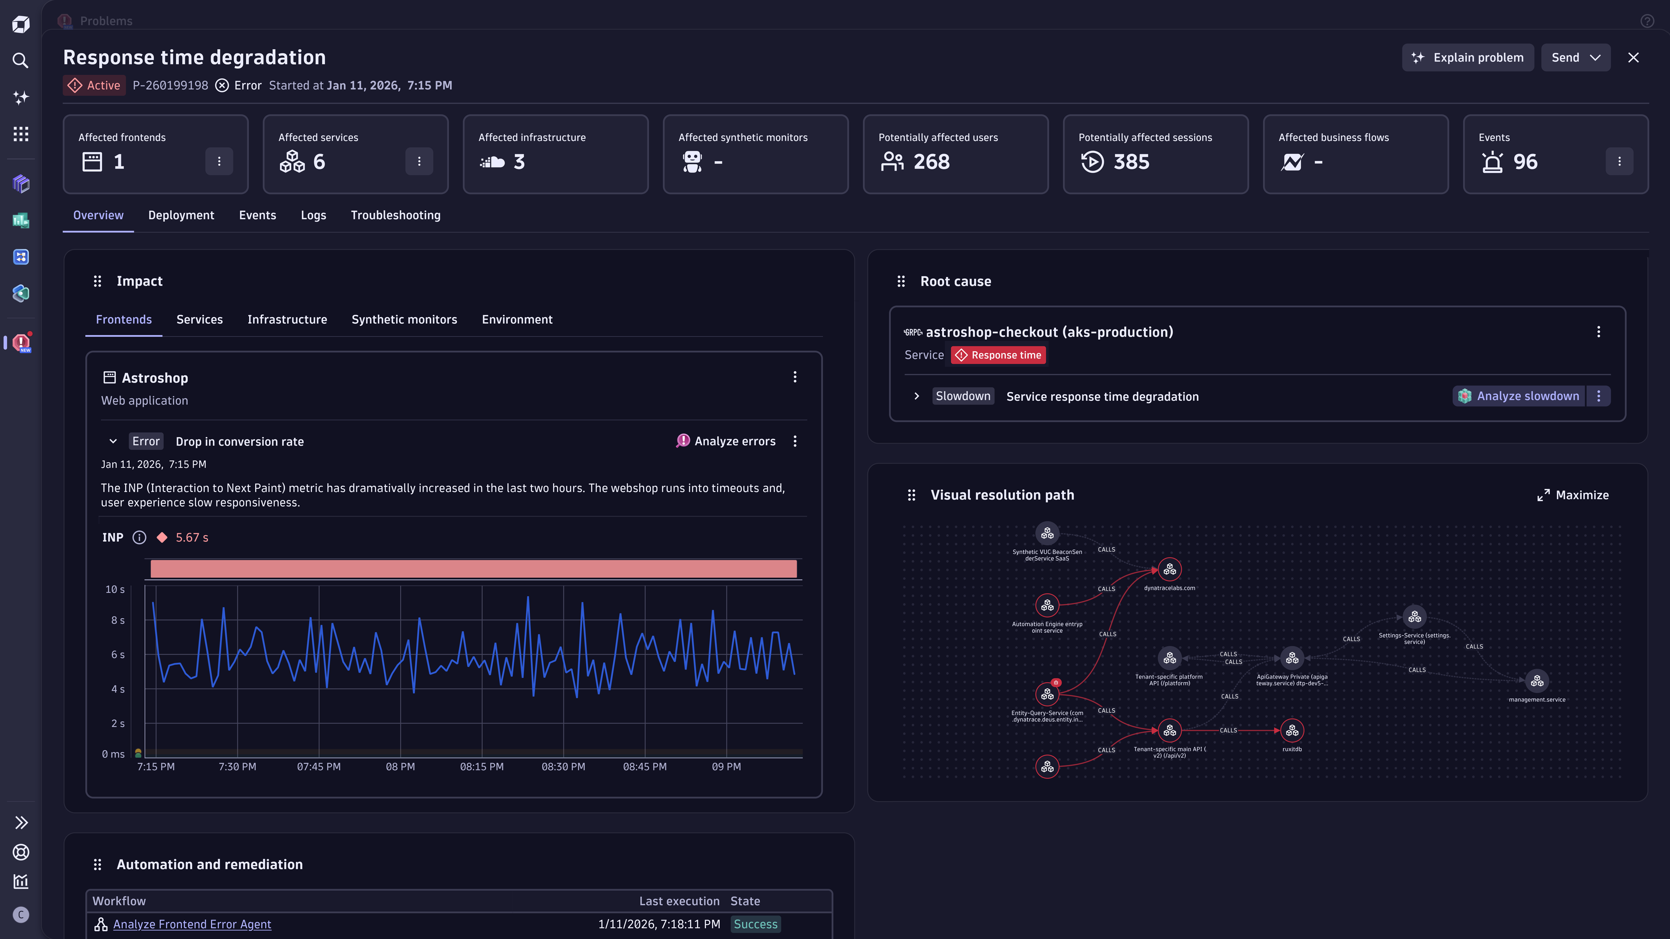Open the apps grid launcher icon
This screenshot has width=1670, height=939.
[x=21, y=134]
